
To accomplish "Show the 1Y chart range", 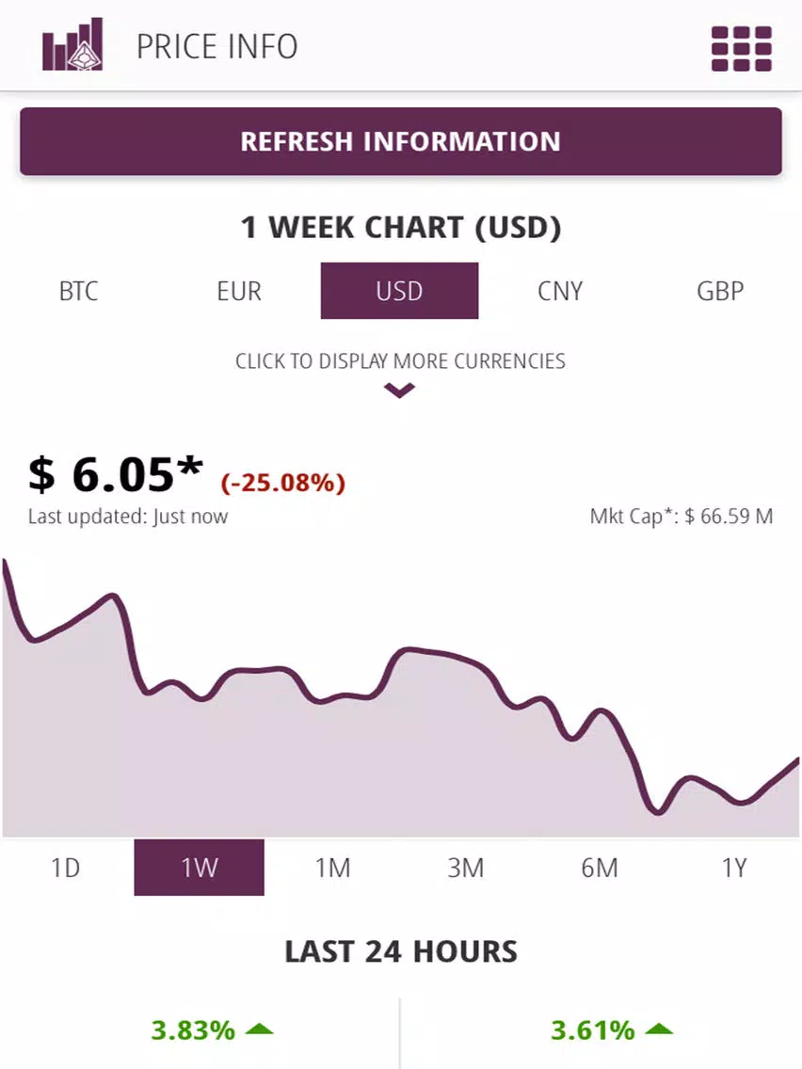I will (x=734, y=868).
